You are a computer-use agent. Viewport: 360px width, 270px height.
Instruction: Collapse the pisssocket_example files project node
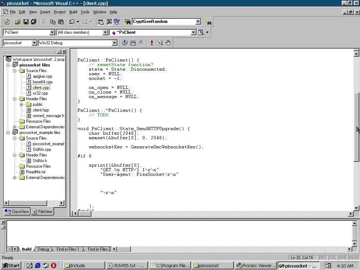pyautogui.click(x=8, y=133)
